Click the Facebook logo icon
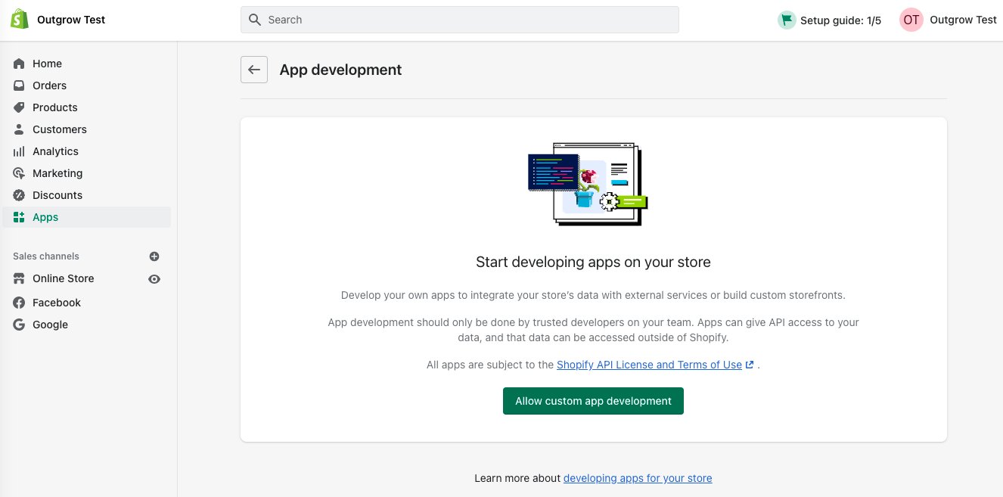This screenshot has height=497, width=1003. pos(19,303)
